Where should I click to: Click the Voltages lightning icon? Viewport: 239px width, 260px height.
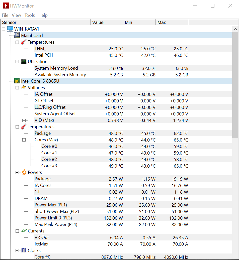tap(23, 87)
